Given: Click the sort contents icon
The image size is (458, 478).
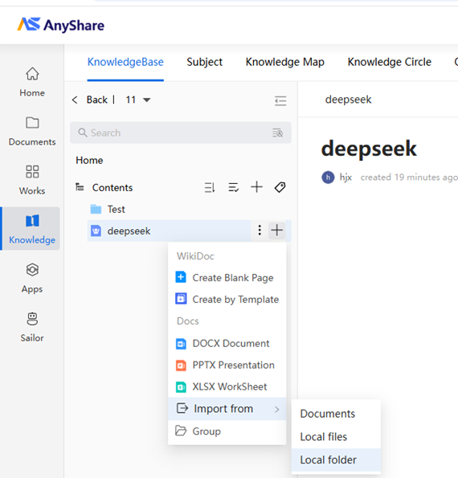Looking at the screenshot, I should [x=210, y=187].
